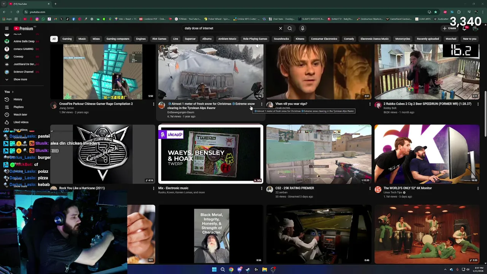Clear the search box text
The image size is (487, 274).
[280, 28]
